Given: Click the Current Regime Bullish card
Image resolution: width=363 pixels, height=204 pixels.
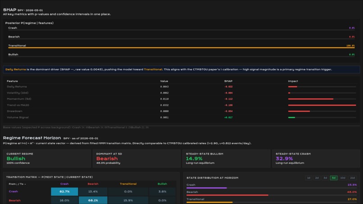Looking at the screenshot, I should point(47,159).
